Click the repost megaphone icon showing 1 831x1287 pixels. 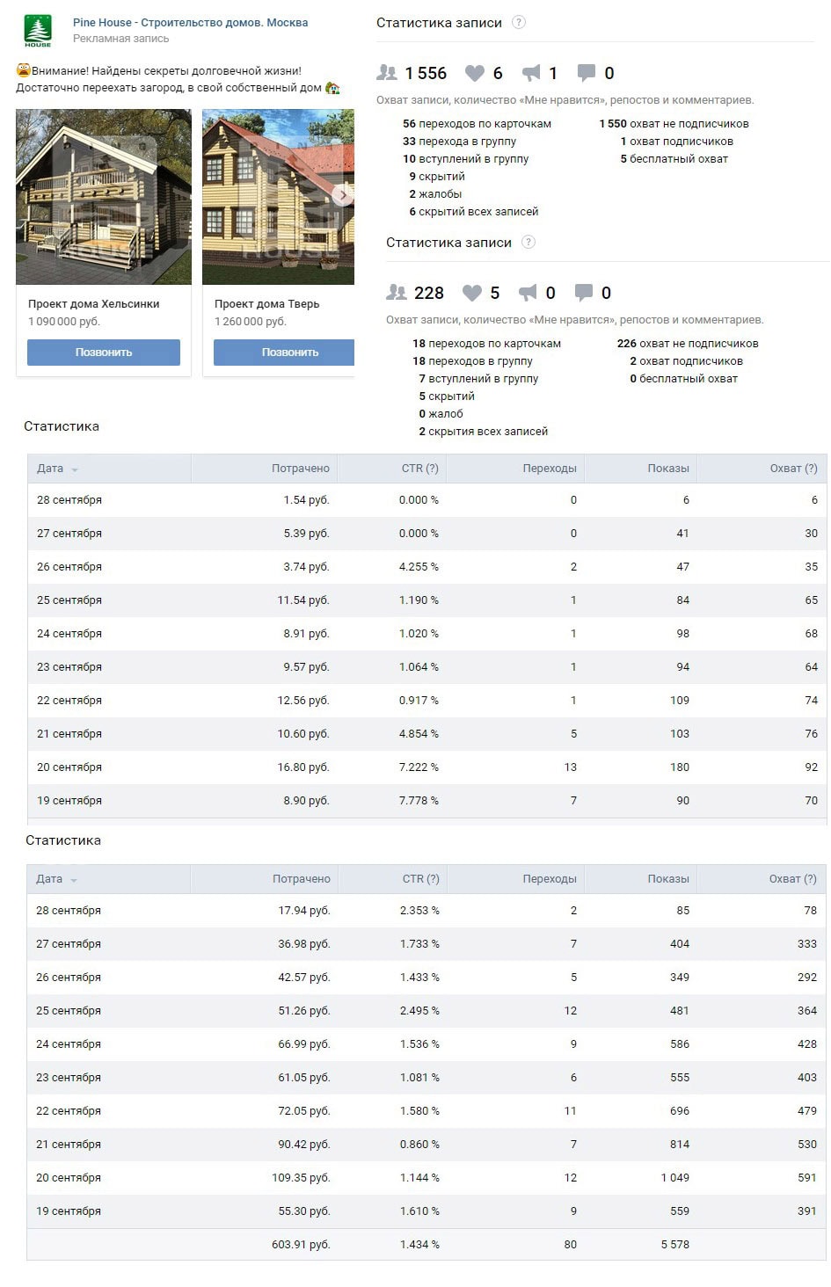point(531,73)
